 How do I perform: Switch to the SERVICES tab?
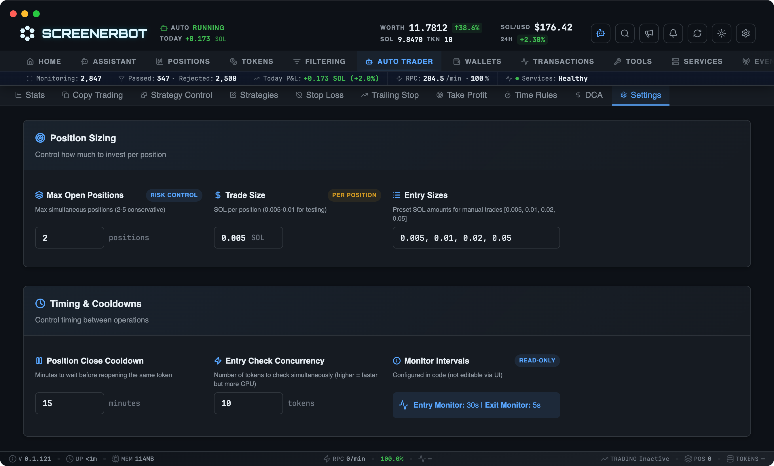coord(697,61)
